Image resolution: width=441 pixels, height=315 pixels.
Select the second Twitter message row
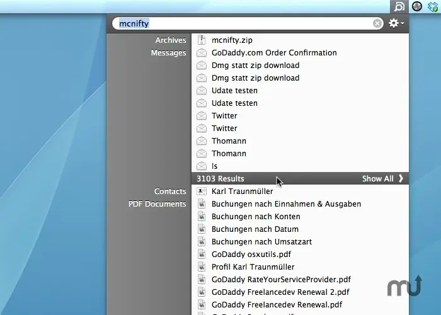point(300,129)
